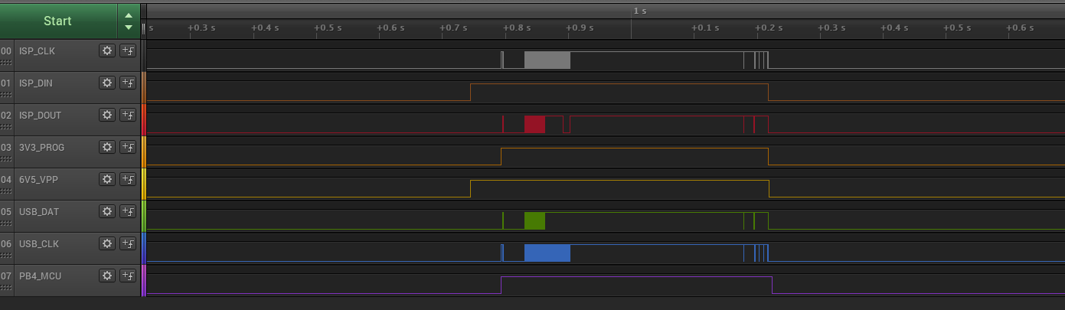Viewport: 1065px width, 310px height.
Task: Open settings gear for ISP_CLK channel
Action: pos(107,51)
